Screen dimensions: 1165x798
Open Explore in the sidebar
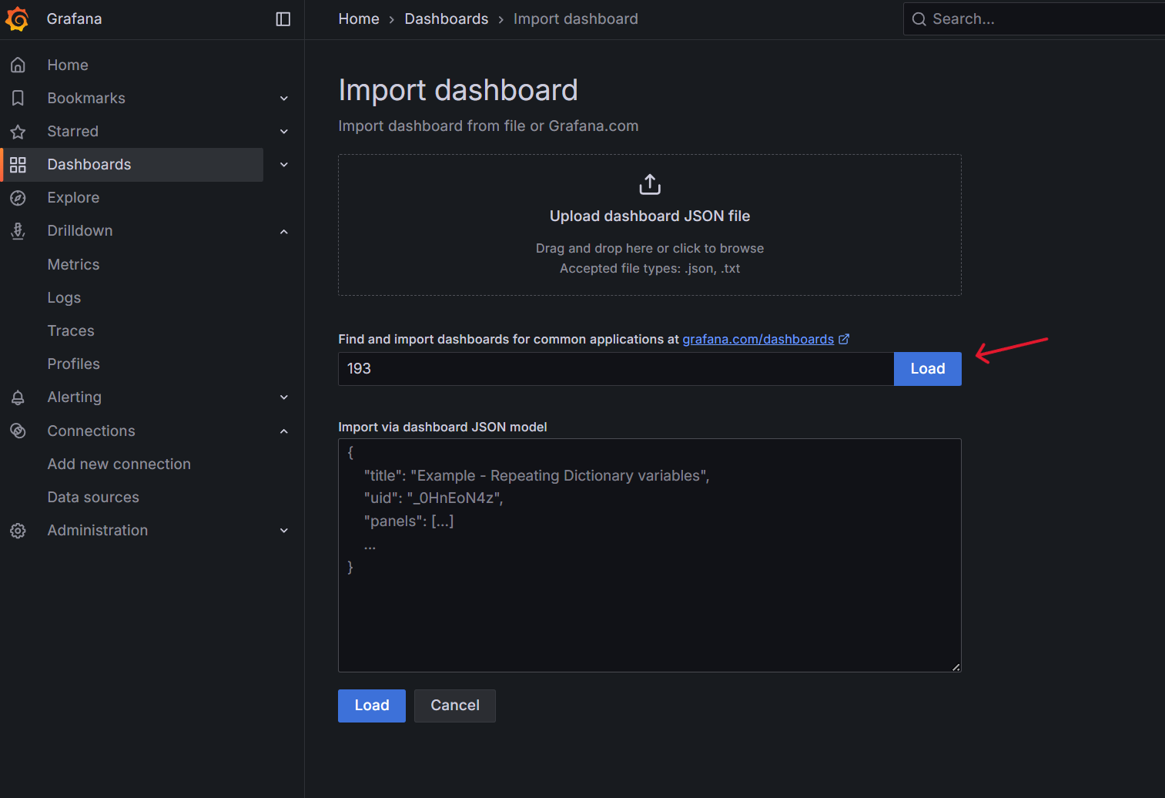pyautogui.click(x=73, y=198)
